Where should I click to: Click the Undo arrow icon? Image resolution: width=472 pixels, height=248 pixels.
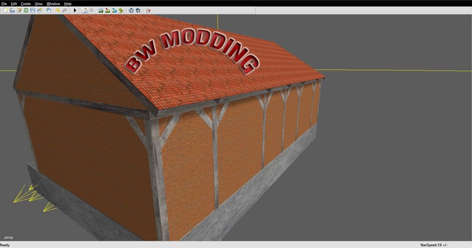tap(58, 10)
